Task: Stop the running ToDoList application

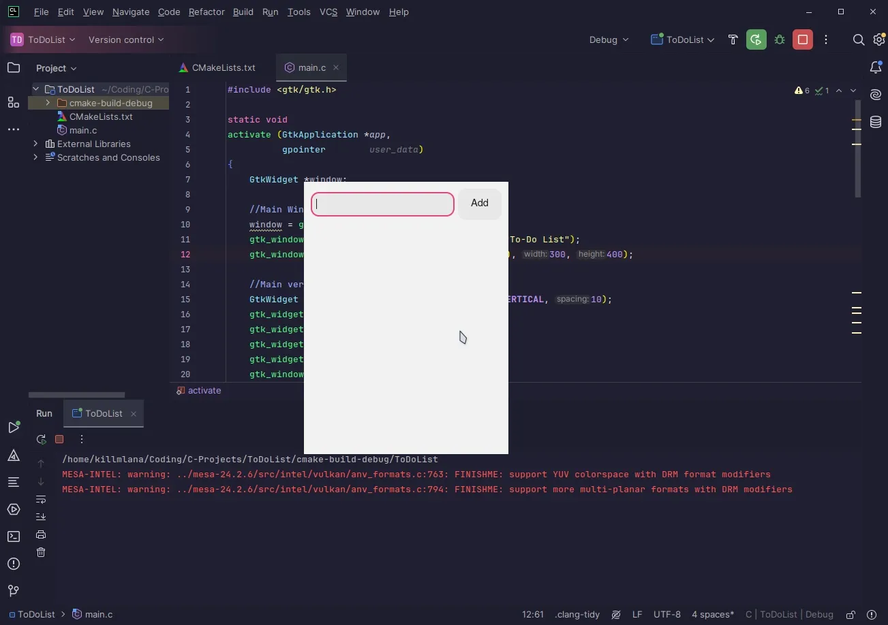Action: [x=59, y=439]
